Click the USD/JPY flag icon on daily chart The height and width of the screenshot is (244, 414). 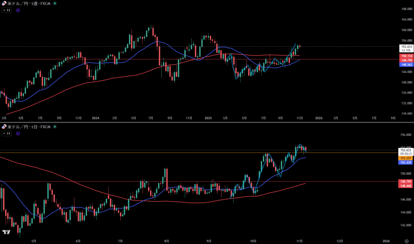click(x=4, y=127)
